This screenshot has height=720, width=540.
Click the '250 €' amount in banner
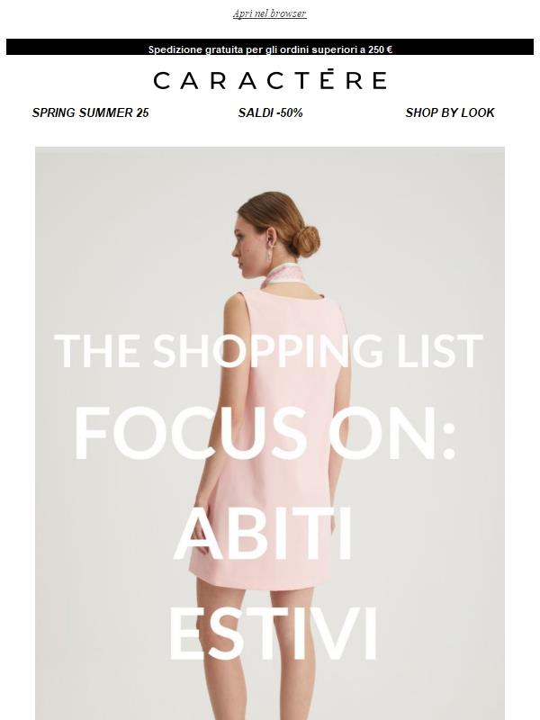coord(380,49)
